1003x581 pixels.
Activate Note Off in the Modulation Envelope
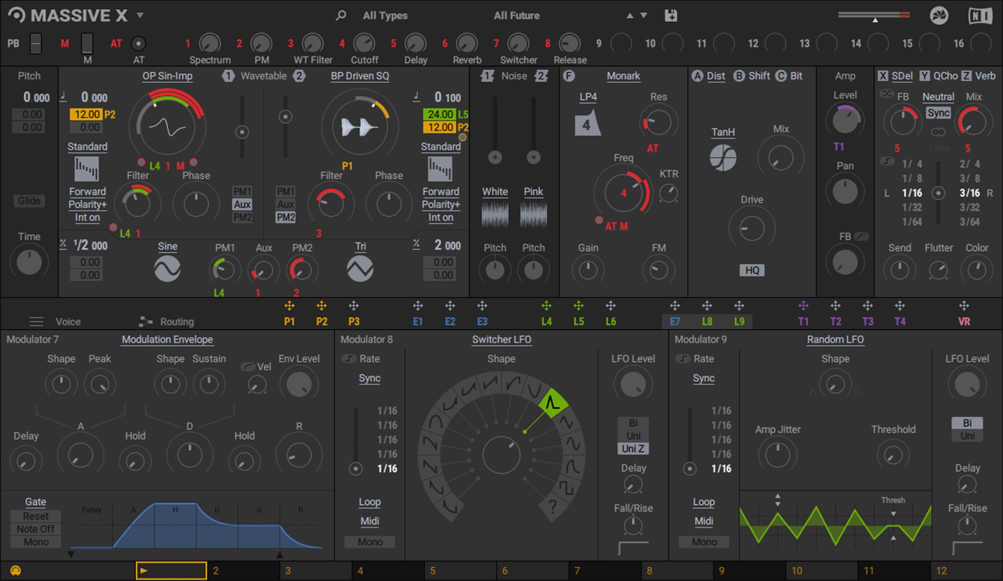(x=35, y=529)
